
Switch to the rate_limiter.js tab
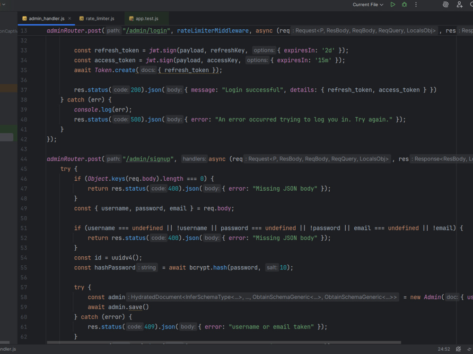coord(100,19)
